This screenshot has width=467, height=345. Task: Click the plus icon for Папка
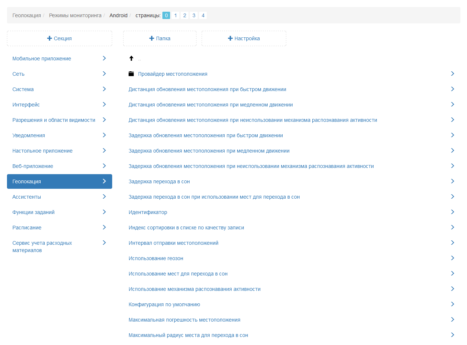pos(152,38)
